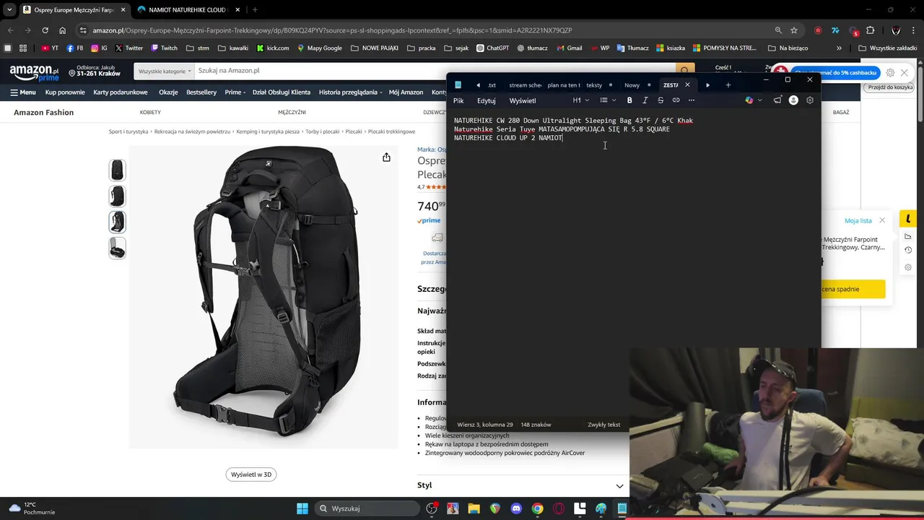
Task: Open the Twitch bookmark
Action: click(x=165, y=48)
